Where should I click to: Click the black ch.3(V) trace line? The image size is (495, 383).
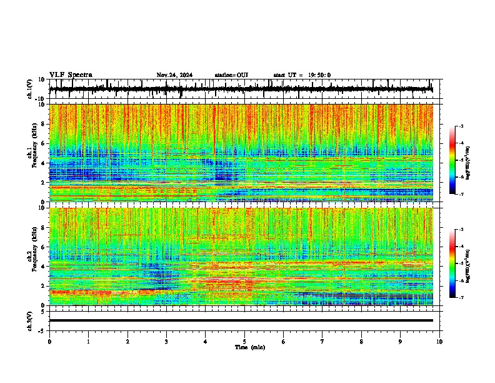241,320
